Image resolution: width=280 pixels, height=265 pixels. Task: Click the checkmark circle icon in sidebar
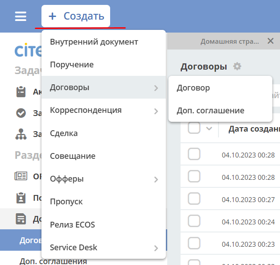pyautogui.click(x=21, y=113)
